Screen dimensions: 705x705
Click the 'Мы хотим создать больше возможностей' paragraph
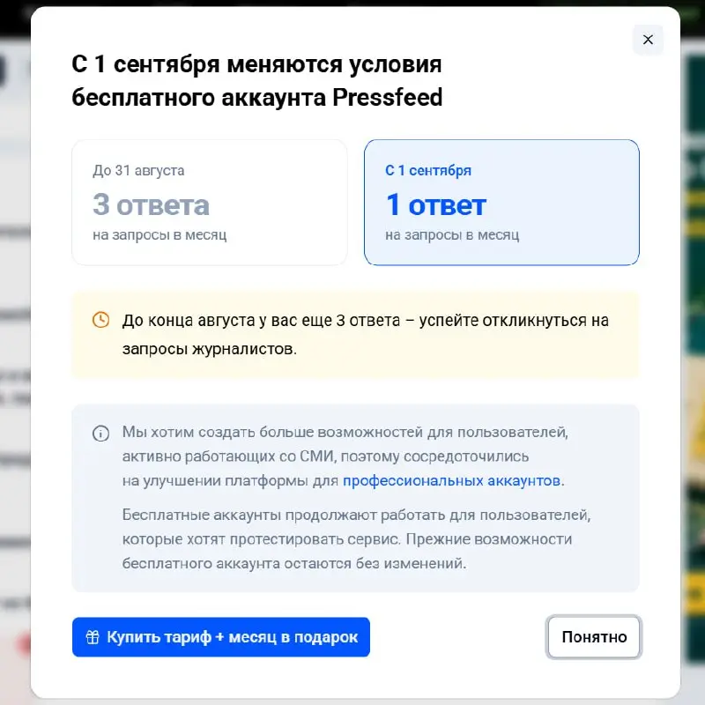pyautogui.click(x=345, y=456)
